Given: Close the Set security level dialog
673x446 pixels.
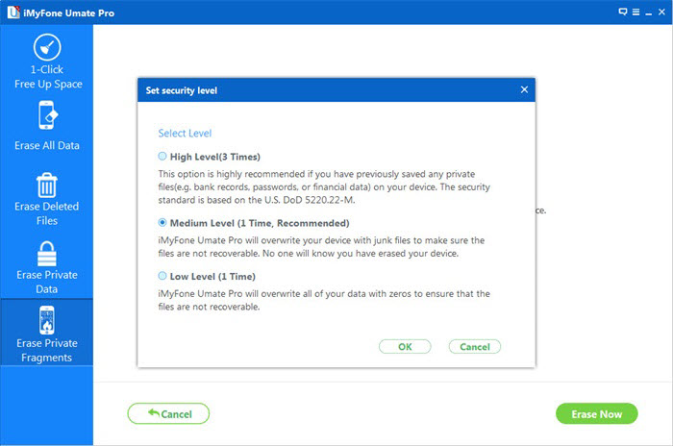Looking at the screenshot, I should coord(524,89).
